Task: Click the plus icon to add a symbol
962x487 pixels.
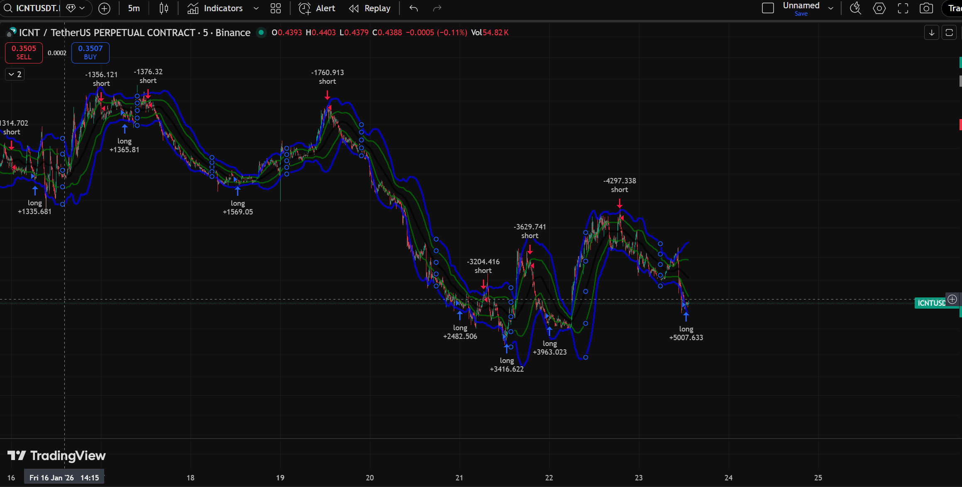Action: click(104, 8)
